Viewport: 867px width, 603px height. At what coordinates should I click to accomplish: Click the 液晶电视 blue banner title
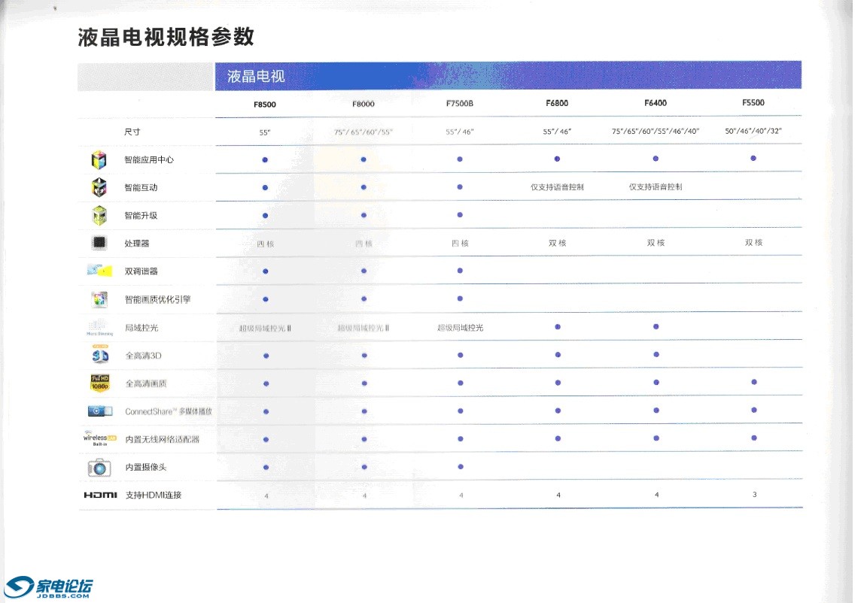256,77
